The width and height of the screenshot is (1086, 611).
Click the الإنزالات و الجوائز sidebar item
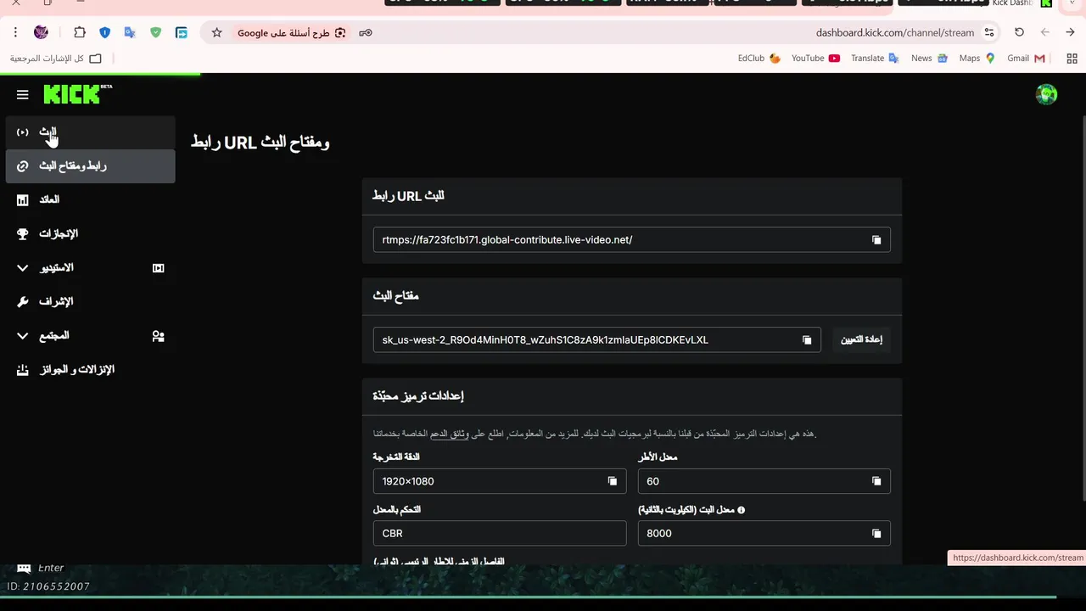tap(90, 369)
